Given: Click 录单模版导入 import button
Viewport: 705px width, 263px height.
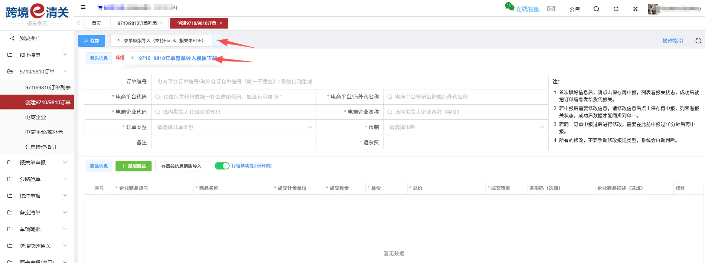Looking at the screenshot, I should point(161,41).
